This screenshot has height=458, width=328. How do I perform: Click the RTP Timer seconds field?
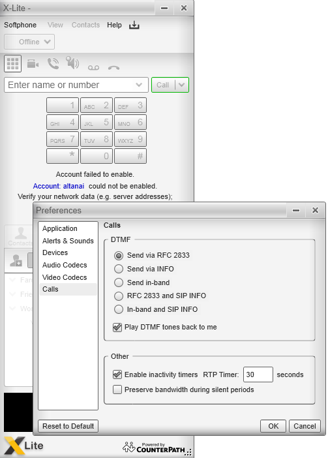click(x=258, y=374)
